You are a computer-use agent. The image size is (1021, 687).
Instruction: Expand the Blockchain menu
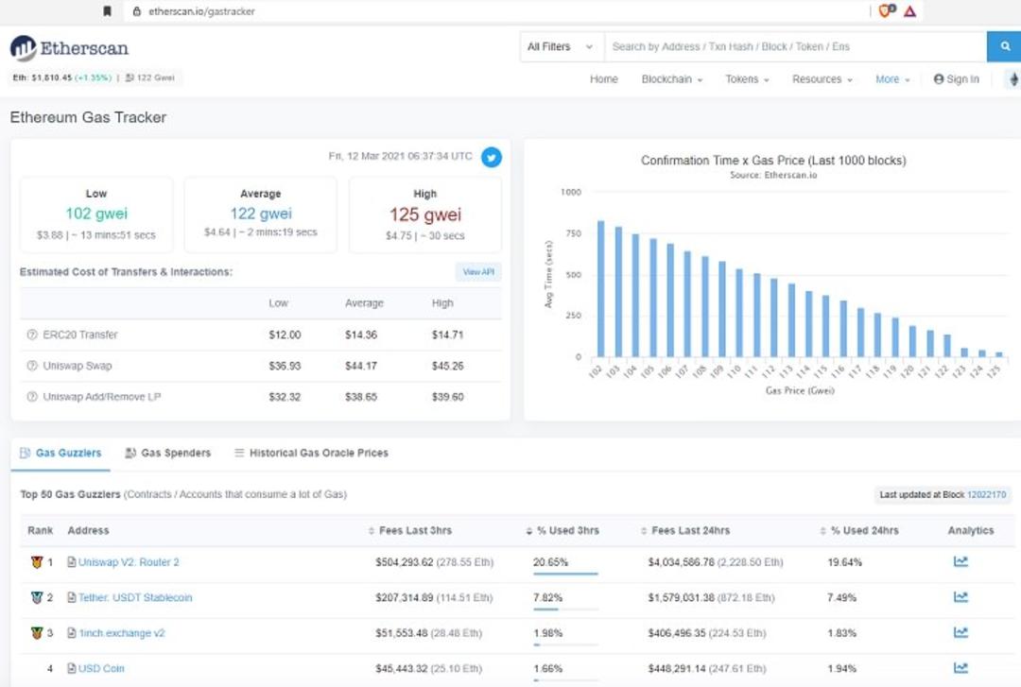[x=671, y=79]
